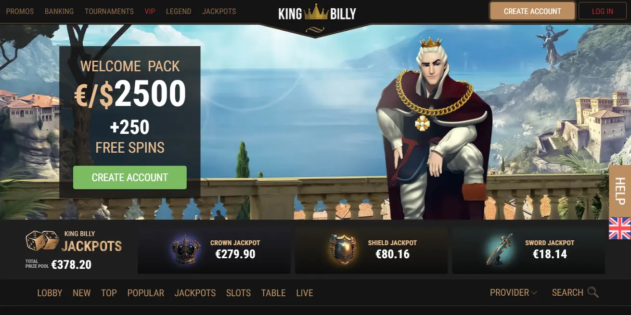Click the Log In button
The height and width of the screenshot is (315, 631).
pyautogui.click(x=603, y=11)
